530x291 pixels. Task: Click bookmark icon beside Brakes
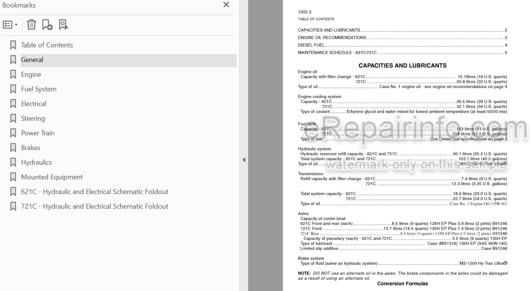point(13,148)
